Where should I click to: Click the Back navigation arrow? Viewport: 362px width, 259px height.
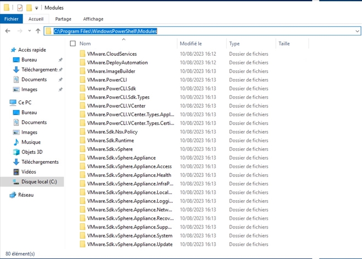(x=8, y=31)
